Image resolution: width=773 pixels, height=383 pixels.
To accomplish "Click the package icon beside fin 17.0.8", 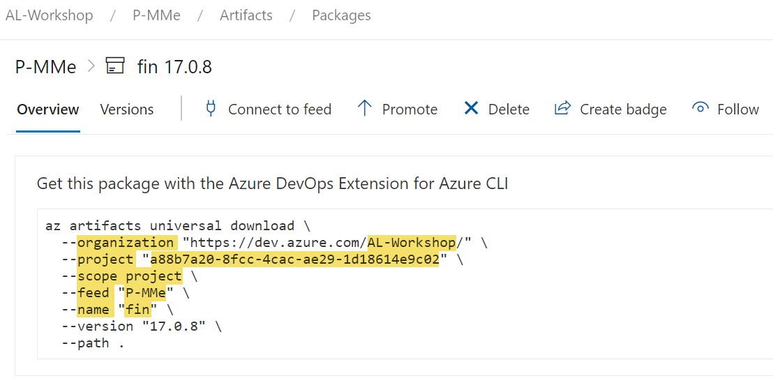I will 114,66.
